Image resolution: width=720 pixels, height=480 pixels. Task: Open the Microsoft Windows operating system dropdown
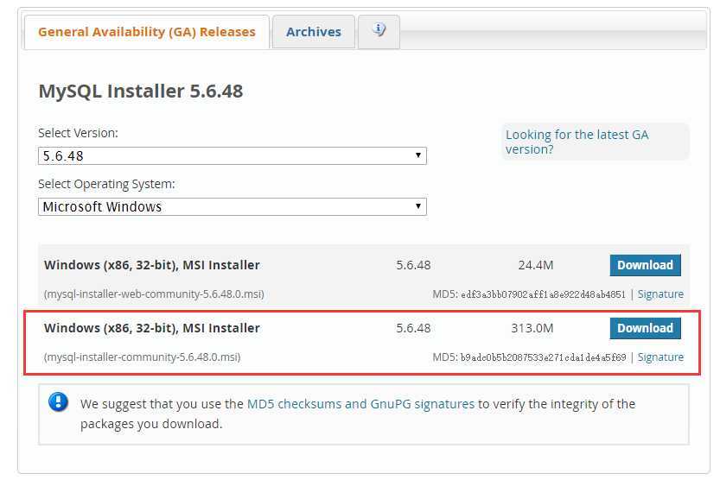[232, 207]
